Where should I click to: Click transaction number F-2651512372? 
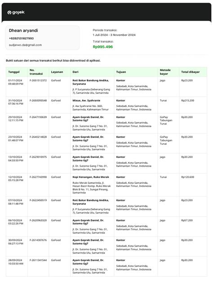(38, 80)
